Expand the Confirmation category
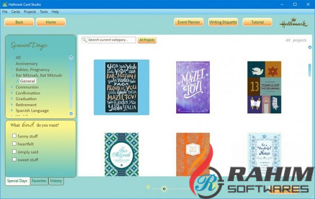Image resolution: width=315 pixels, height=199 pixels. (x=12, y=93)
